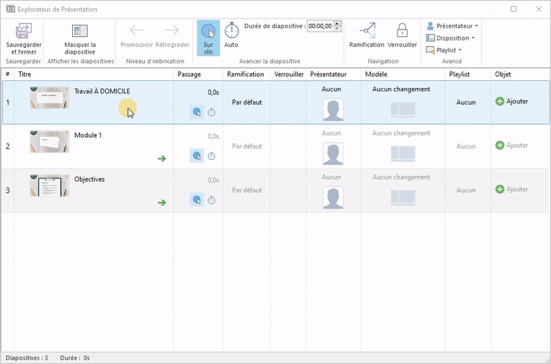Viewport: 551px width, 364px height.
Task: Open the Playlist dropdown
Action: tap(445, 50)
